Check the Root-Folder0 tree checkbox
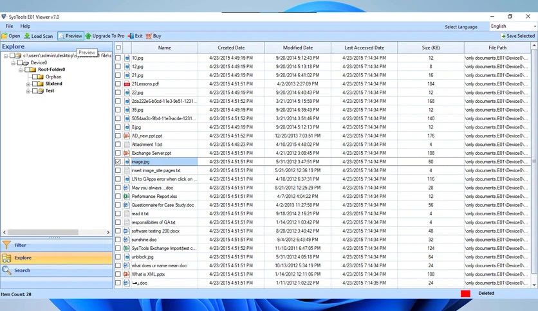This screenshot has width=538, height=311. pos(28,69)
